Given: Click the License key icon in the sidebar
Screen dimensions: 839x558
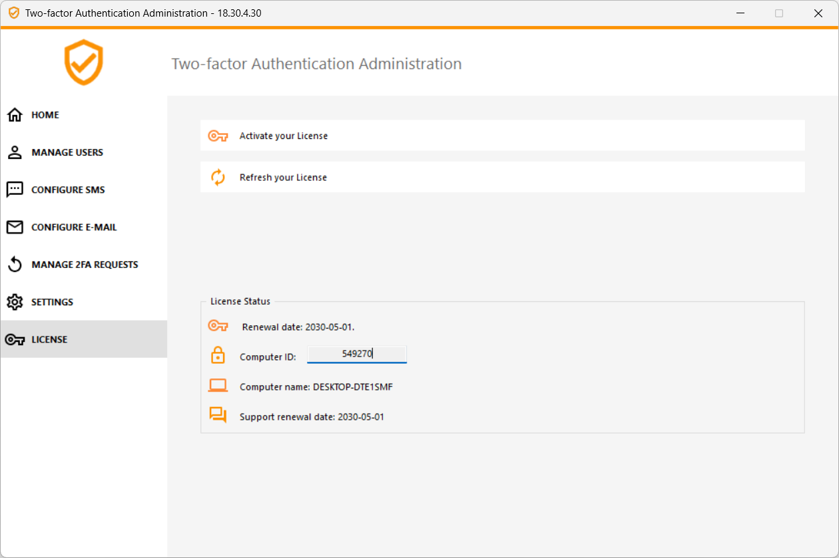Looking at the screenshot, I should point(15,339).
